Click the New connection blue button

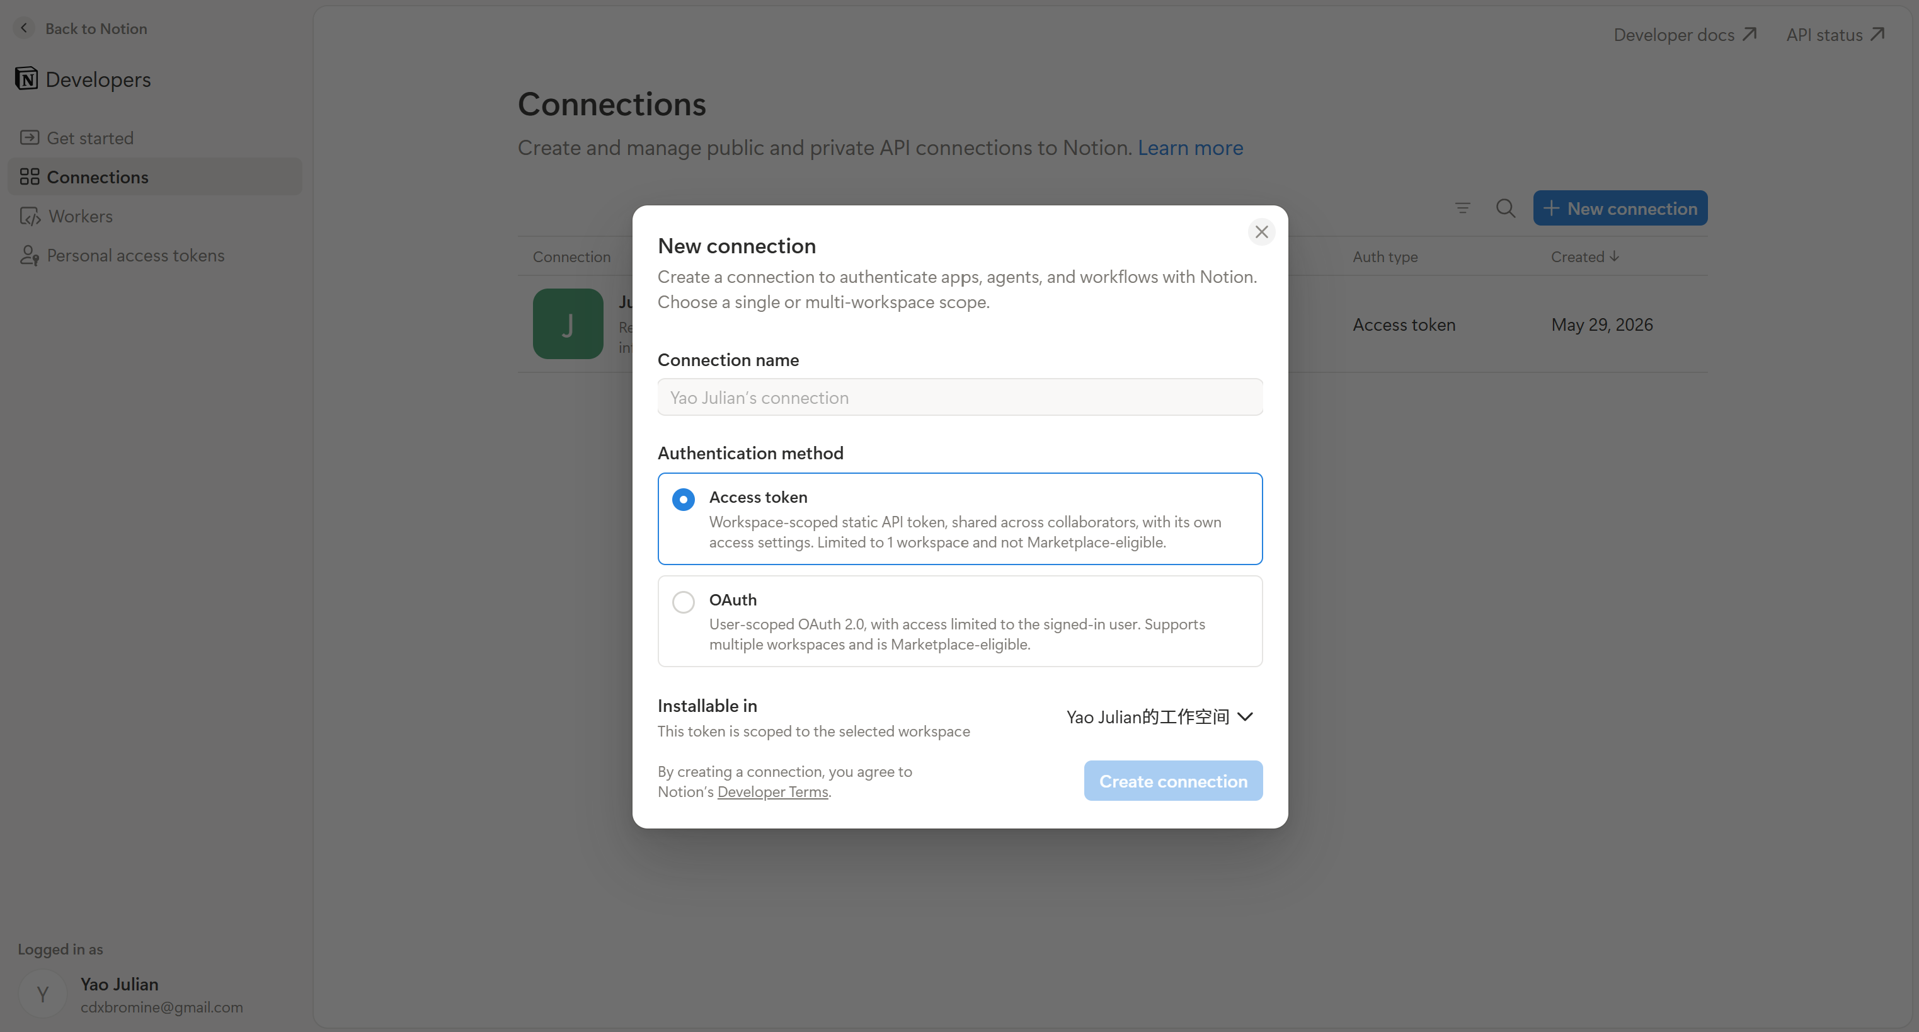click(x=1620, y=209)
